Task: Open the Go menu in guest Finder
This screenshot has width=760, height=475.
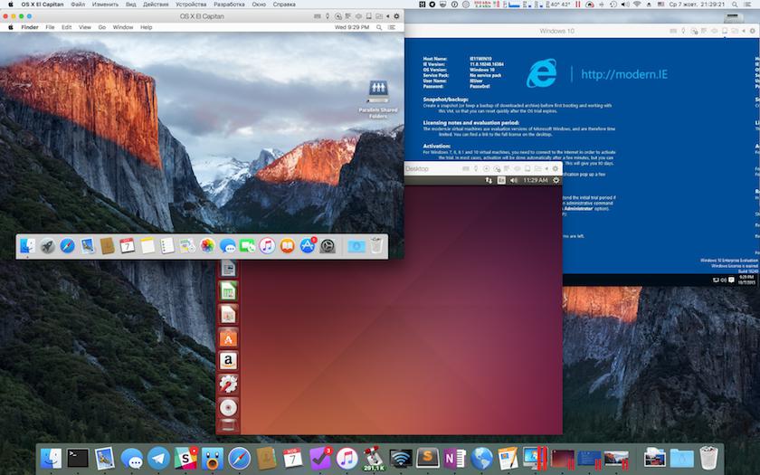Action: click(x=102, y=27)
